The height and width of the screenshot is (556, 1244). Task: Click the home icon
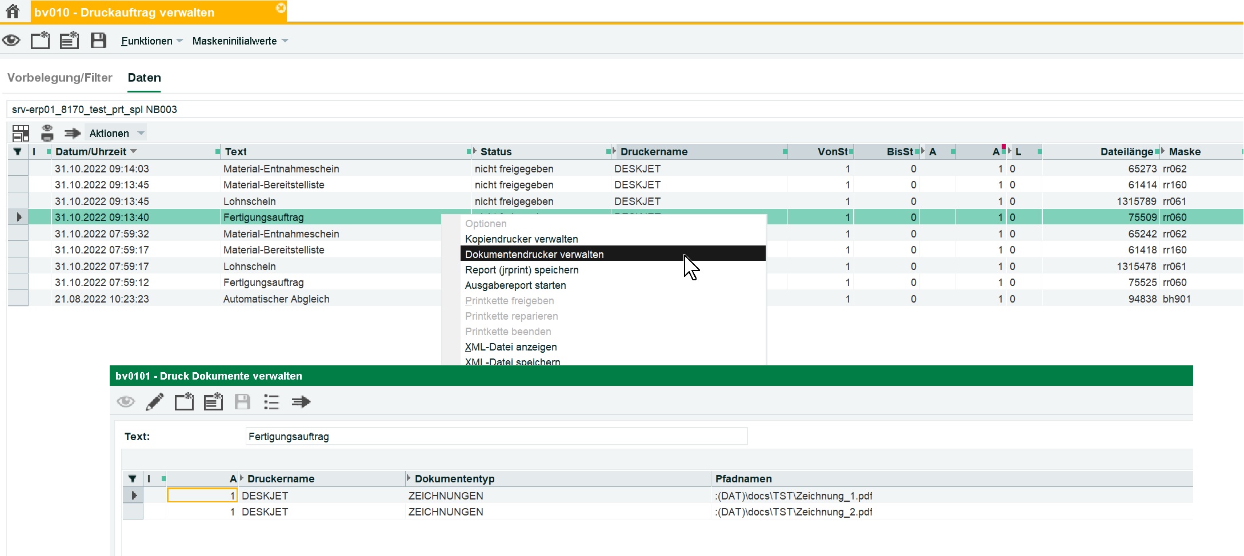pos(13,11)
